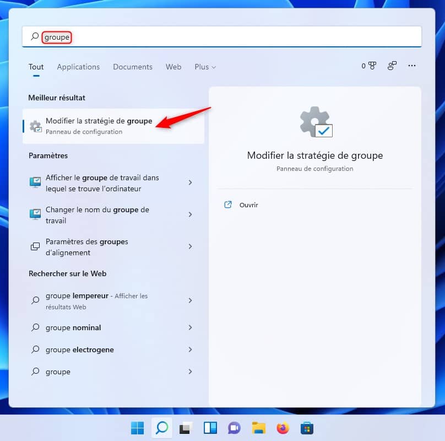The image size is (445, 441).
Task: Click monitor icon next to Afficher le groupe
Action: pyautogui.click(x=35, y=182)
